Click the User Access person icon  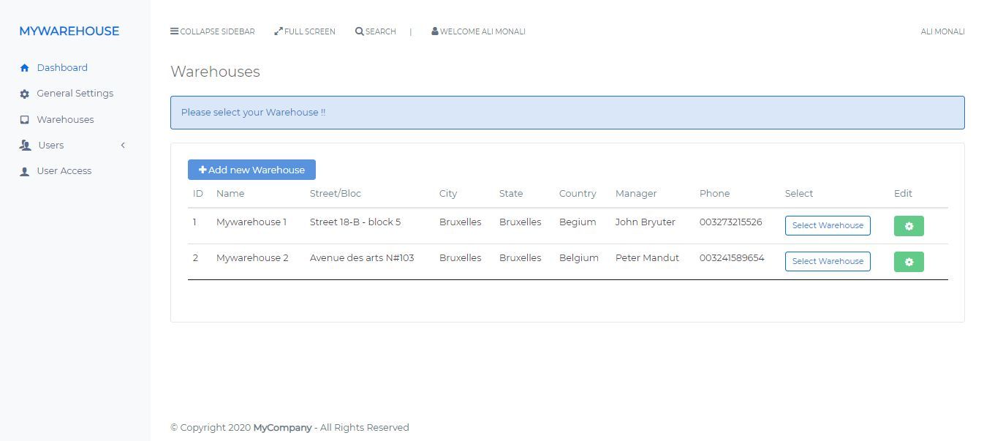coord(24,171)
